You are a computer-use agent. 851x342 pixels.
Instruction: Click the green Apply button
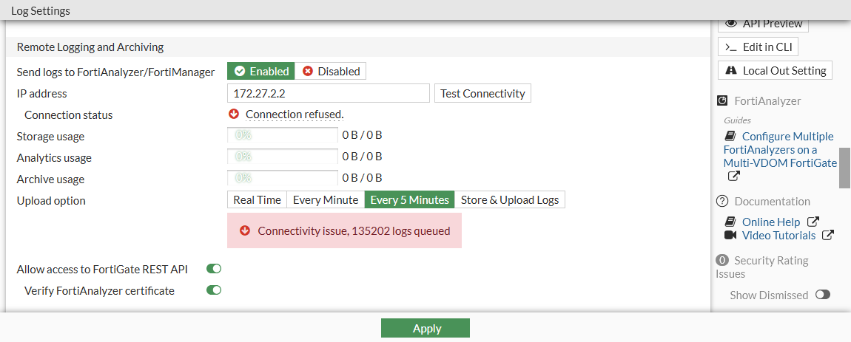tap(425, 328)
